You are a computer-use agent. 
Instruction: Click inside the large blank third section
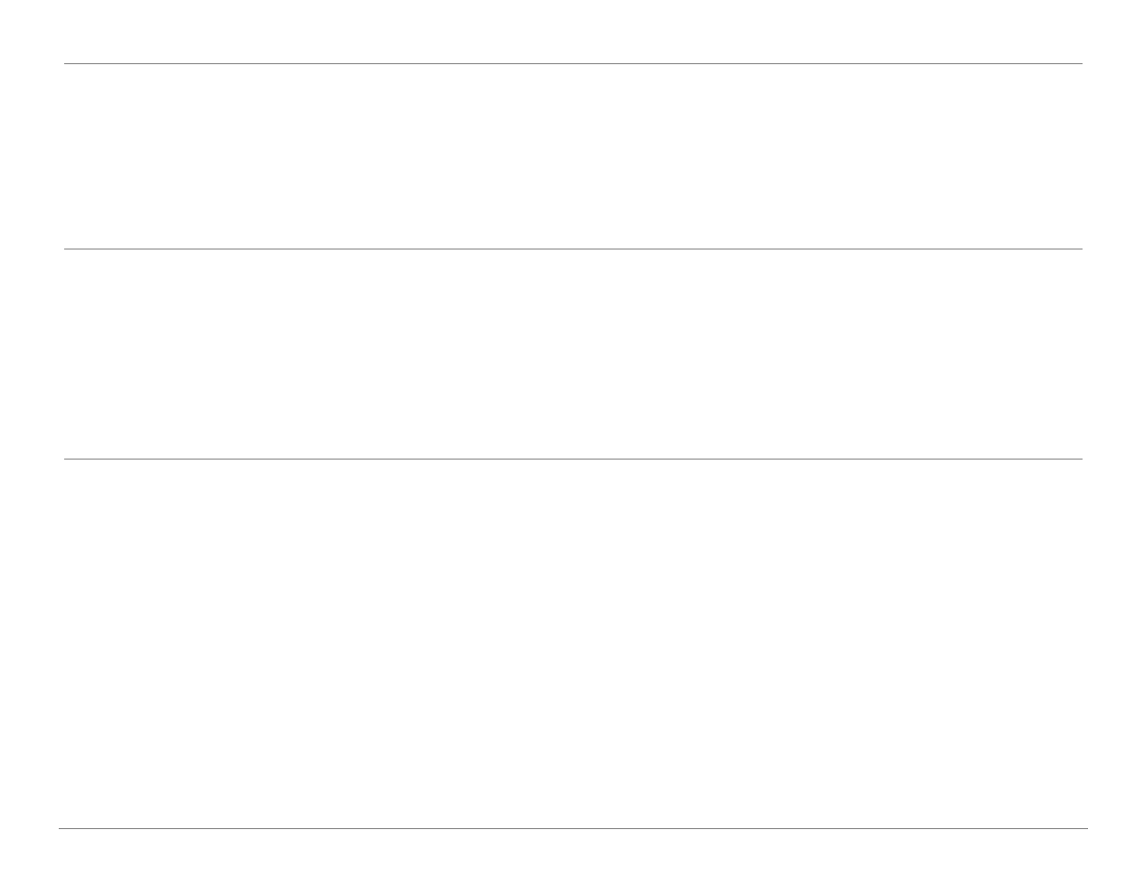572,643
